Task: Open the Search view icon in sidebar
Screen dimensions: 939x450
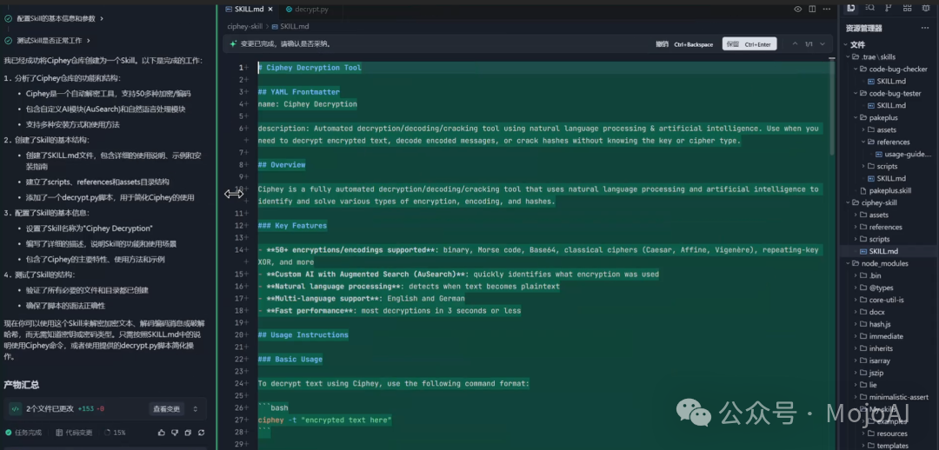Action: coord(870,9)
